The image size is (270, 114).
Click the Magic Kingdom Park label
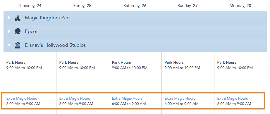[x=48, y=18]
